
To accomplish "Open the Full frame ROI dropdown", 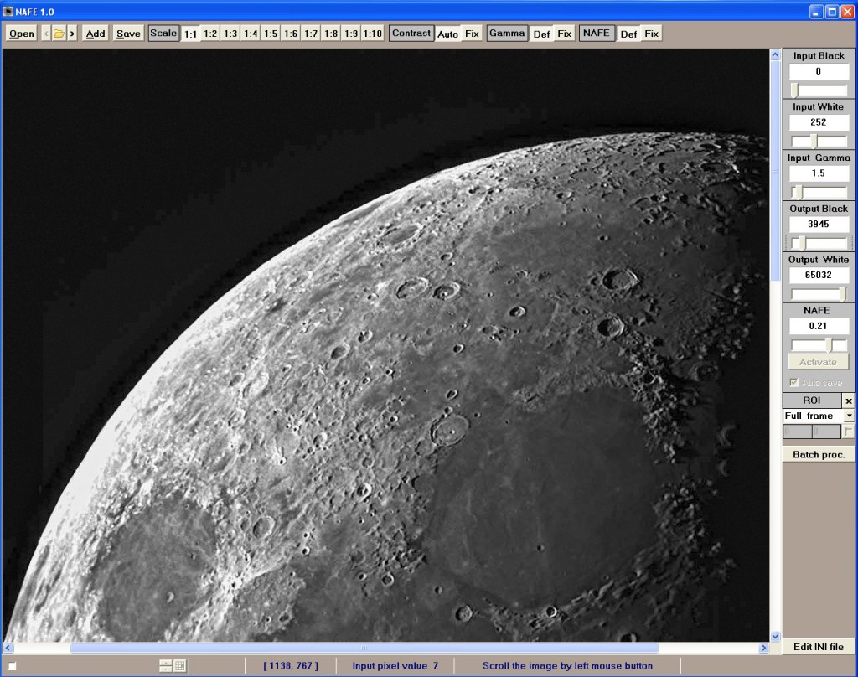I will pyautogui.click(x=849, y=416).
